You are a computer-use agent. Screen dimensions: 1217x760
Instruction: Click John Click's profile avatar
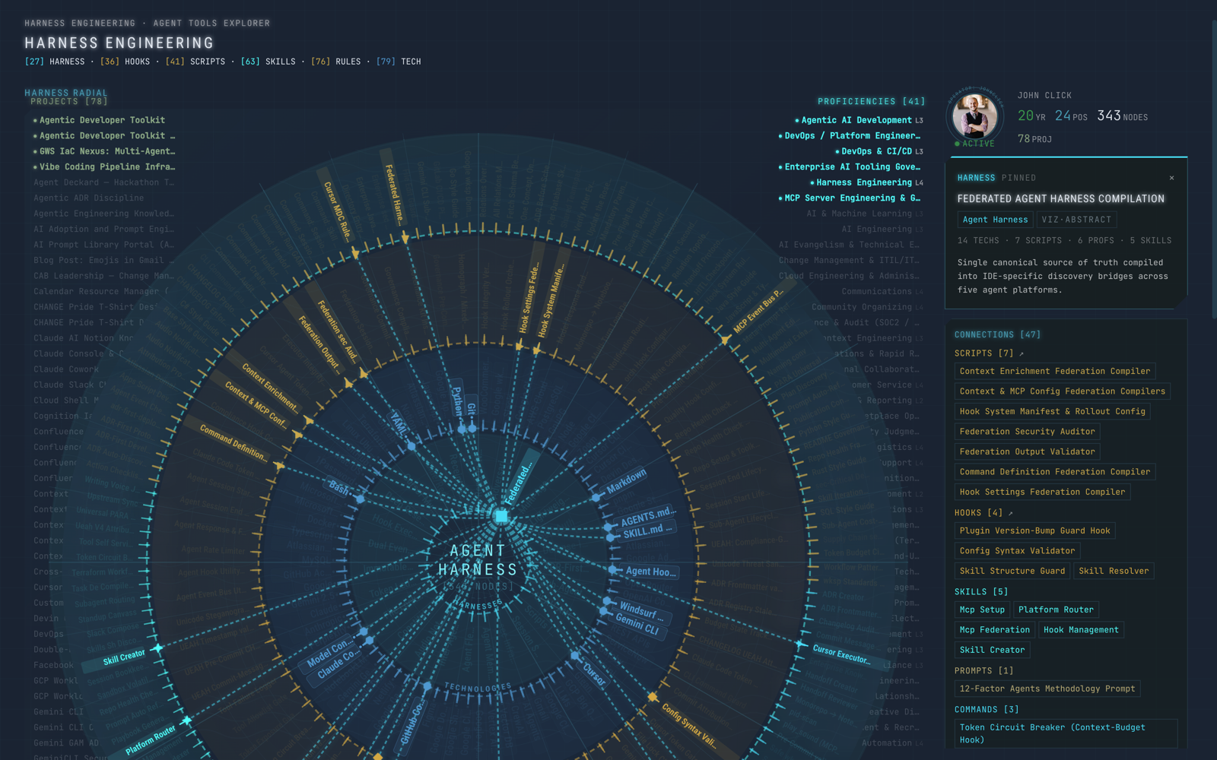(x=975, y=116)
